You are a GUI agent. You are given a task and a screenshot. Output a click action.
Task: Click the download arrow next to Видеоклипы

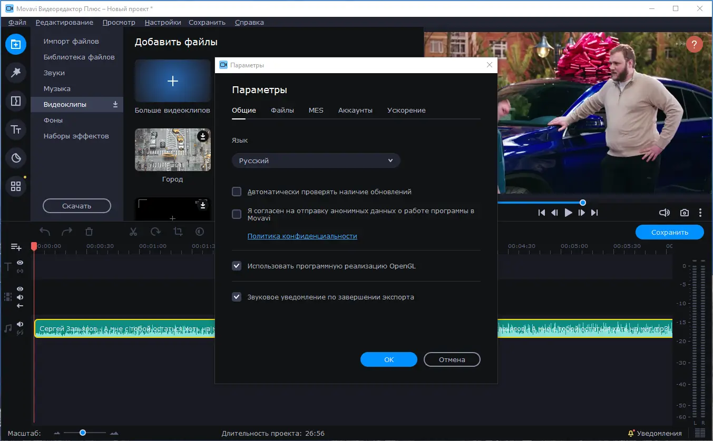[115, 104]
